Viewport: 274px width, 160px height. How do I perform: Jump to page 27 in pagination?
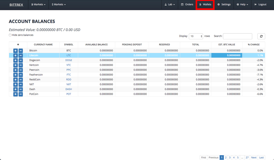[x=247, y=157]
